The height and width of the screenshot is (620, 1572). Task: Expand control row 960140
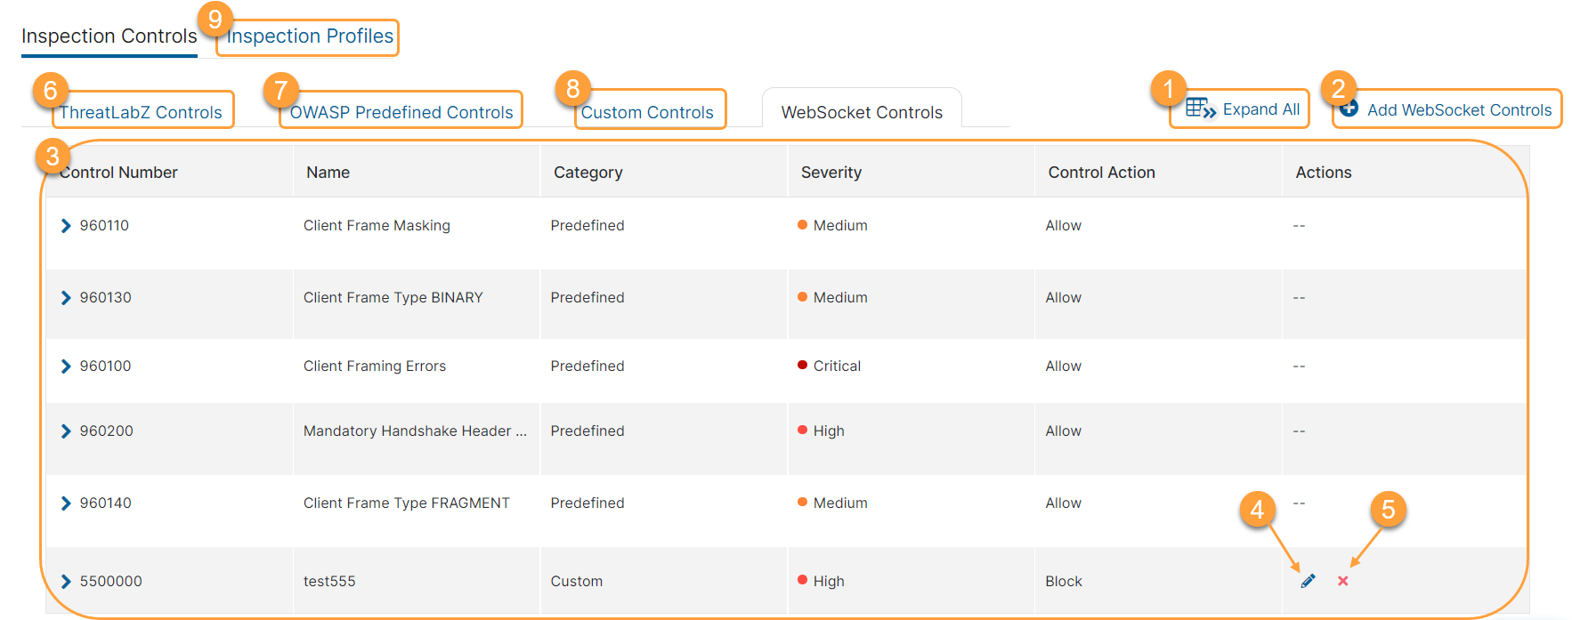(66, 503)
